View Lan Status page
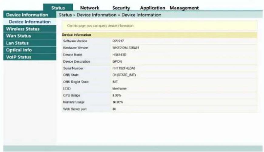The height and width of the screenshot is (152, 264). click(30, 43)
